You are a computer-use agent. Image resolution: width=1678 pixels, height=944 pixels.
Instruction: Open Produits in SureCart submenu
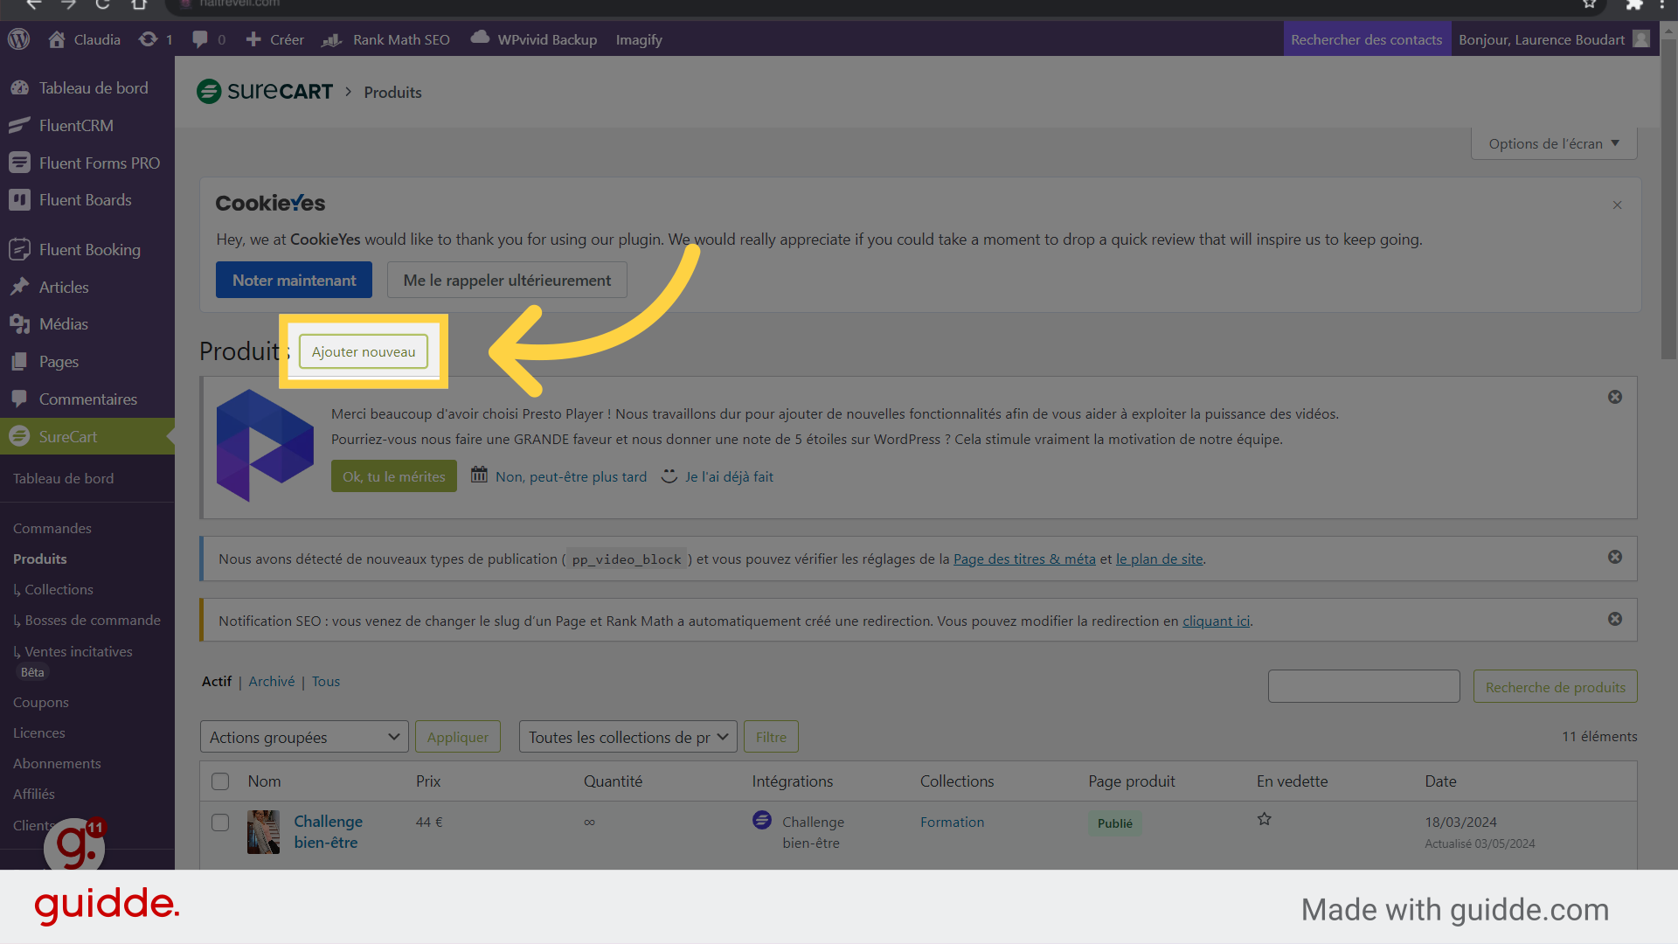click(40, 559)
